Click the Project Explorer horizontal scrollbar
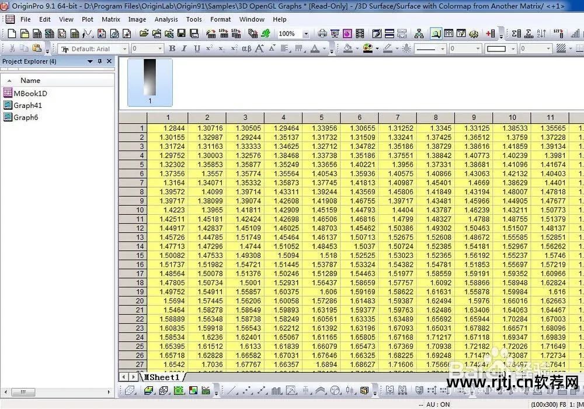 (x=57, y=392)
